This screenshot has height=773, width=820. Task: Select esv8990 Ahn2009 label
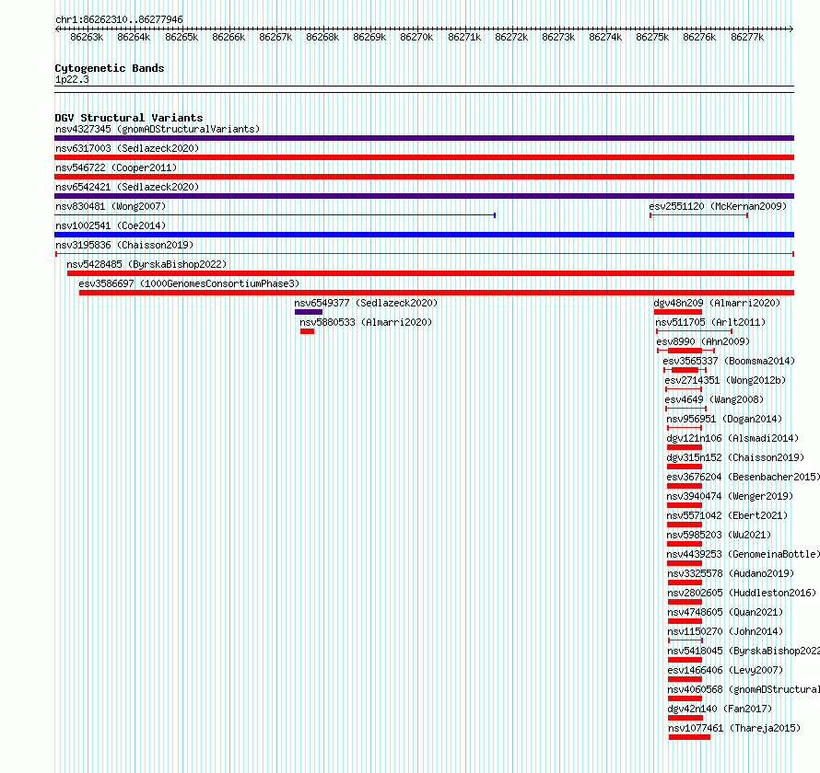point(703,341)
